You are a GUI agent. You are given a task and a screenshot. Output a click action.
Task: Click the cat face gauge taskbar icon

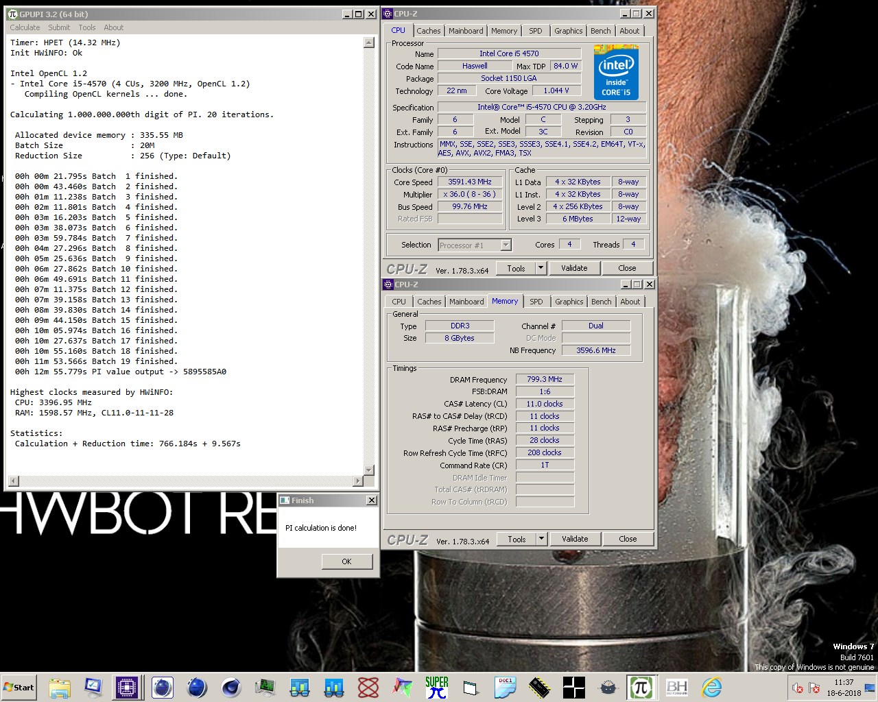[x=608, y=688]
